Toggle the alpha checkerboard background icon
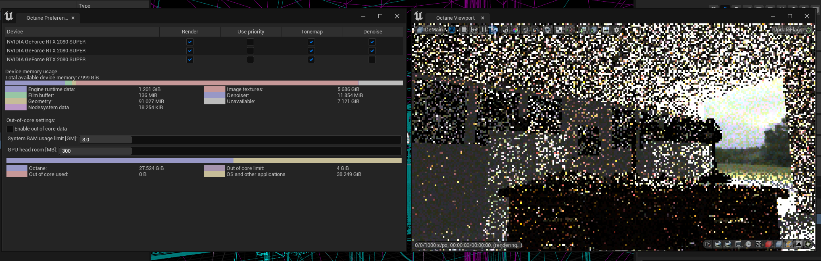The height and width of the screenshot is (261, 821). [x=558, y=30]
